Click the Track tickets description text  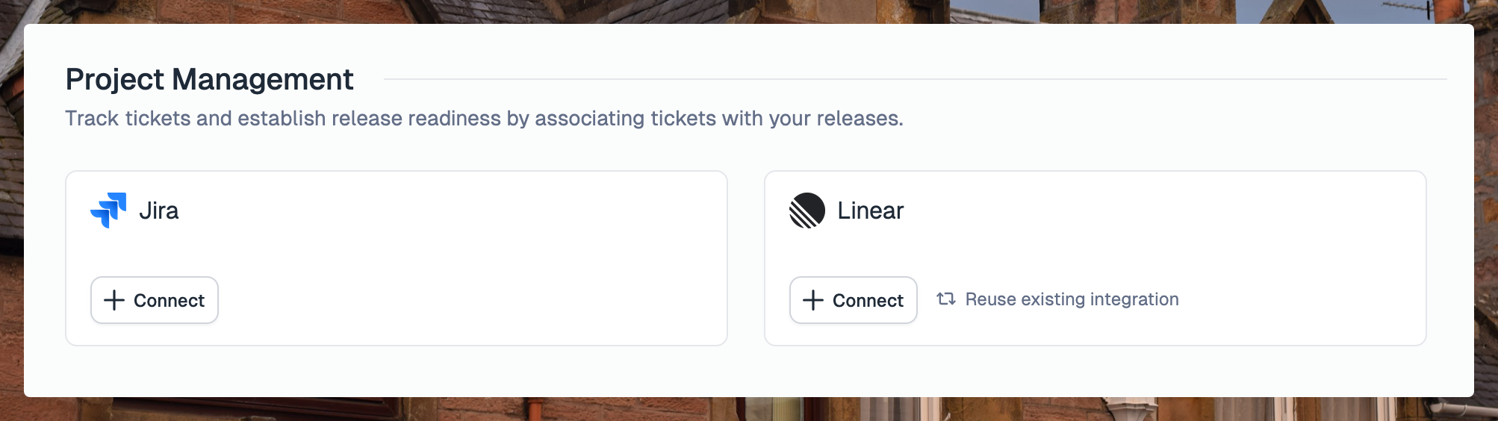click(x=484, y=118)
